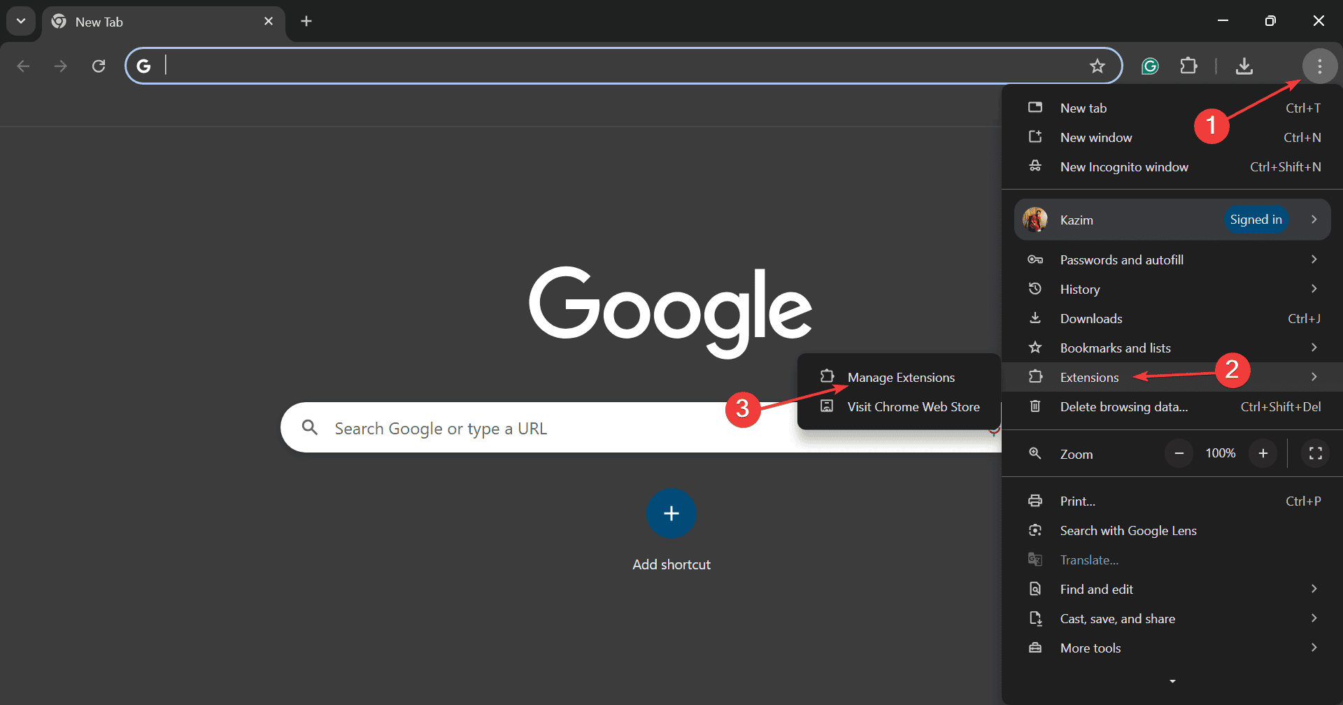Viewport: 1343px width, 705px height.
Task: Open the Downloads toolbar icon
Action: (1244, 66)
